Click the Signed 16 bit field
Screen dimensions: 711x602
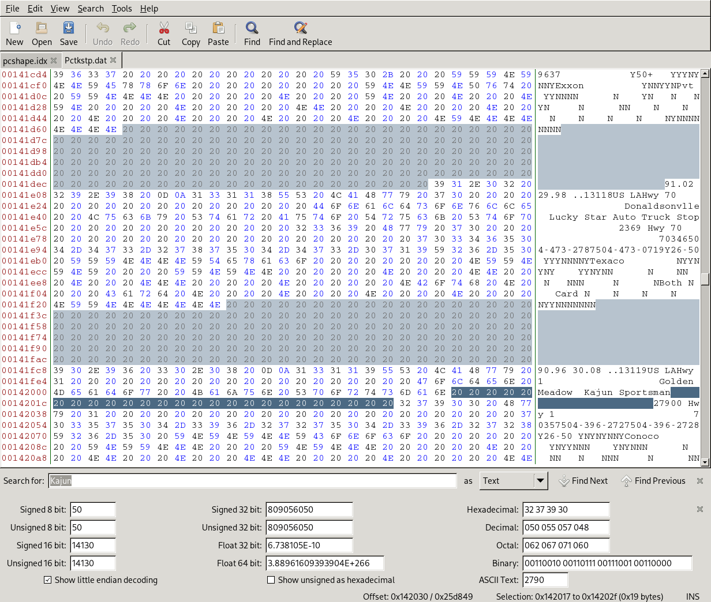pos(93,545)
